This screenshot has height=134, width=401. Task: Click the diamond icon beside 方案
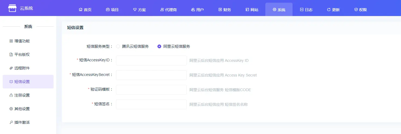click(135, 9)
